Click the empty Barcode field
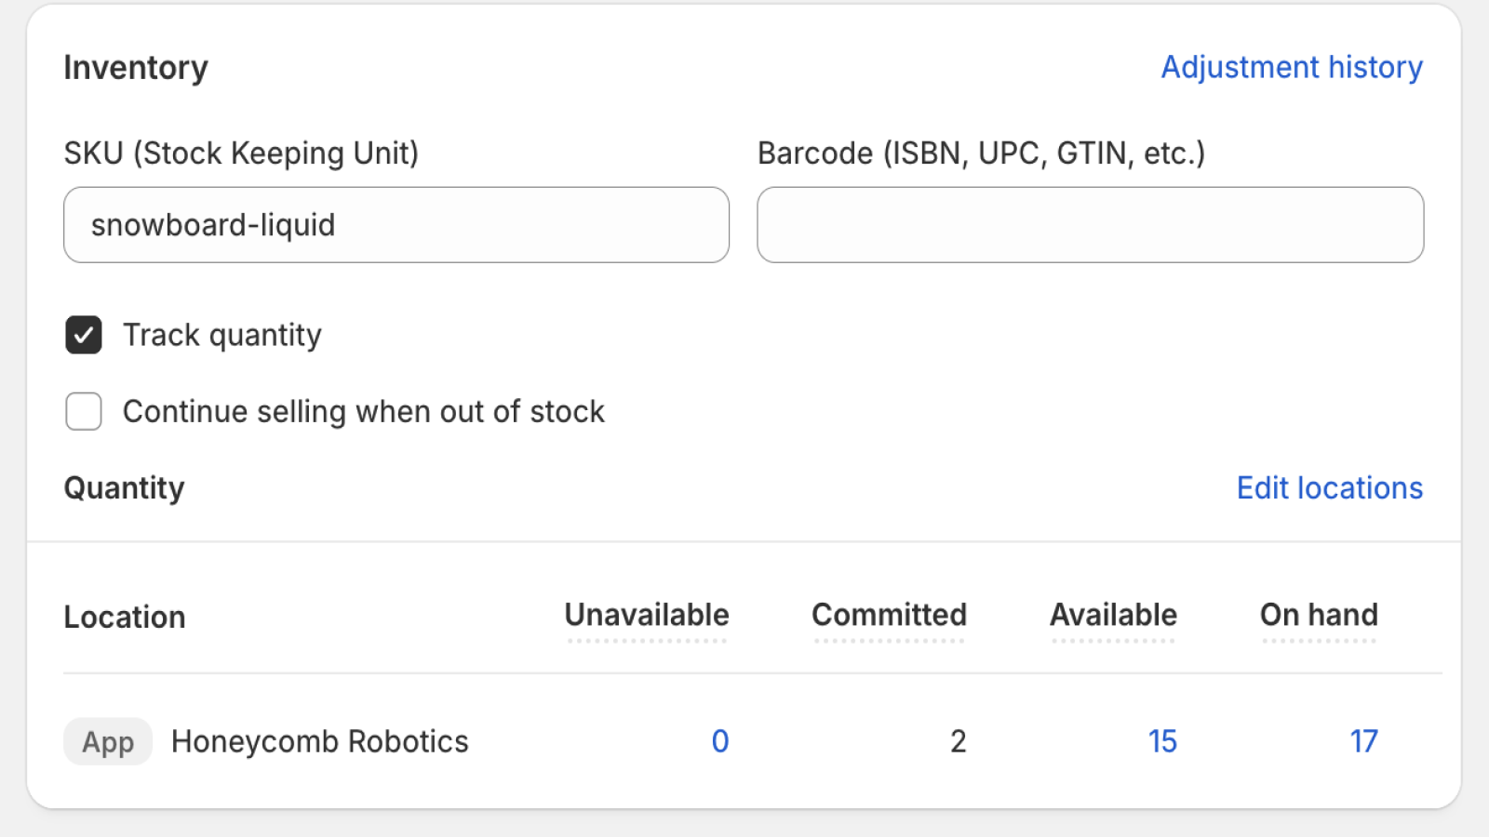This screenshot has width=1489, height=837. coord(1089,224)
